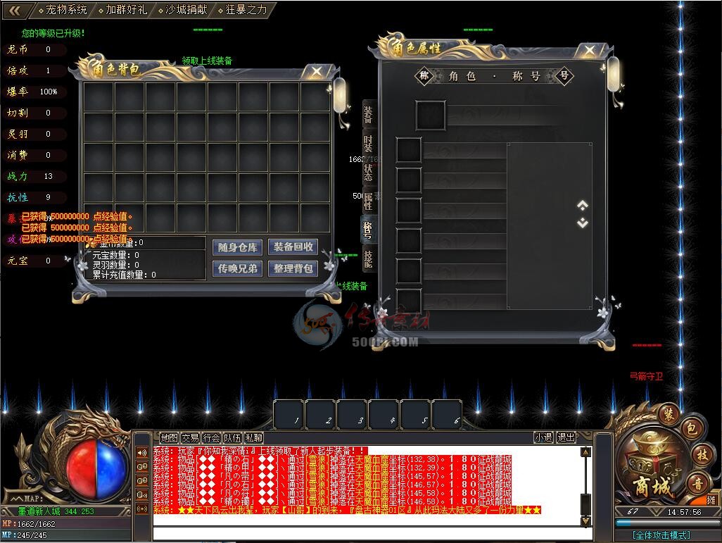Viewport: 722px width, 543px height.
Task: Click the 战力 13 stat row
Action: click(x=35, y=176)
